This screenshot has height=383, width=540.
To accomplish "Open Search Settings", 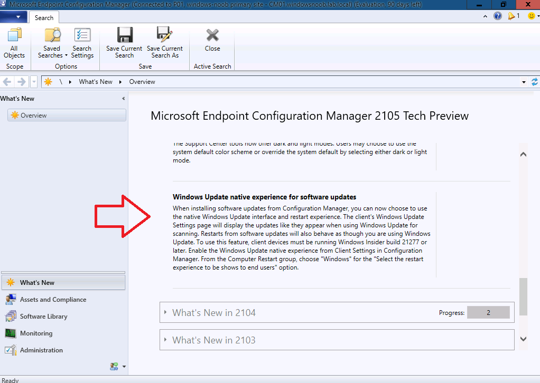I will (x=82, y=43).
